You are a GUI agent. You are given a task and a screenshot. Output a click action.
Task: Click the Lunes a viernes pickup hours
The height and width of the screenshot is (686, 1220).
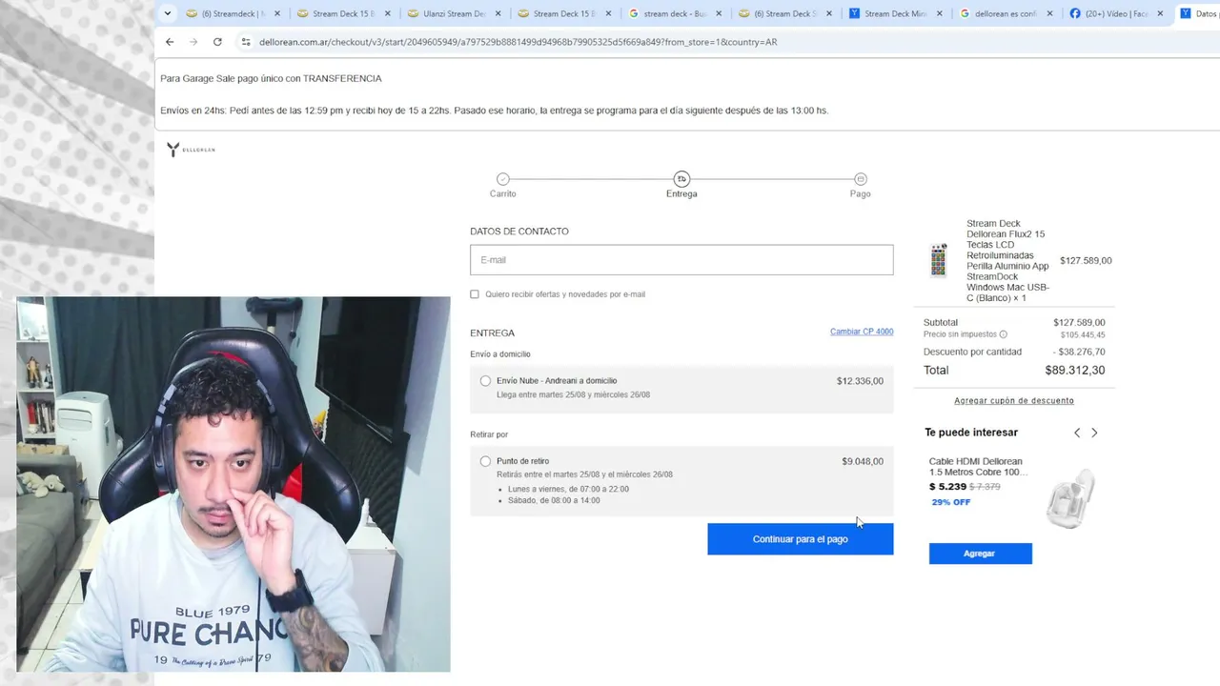(x=568, y=490)
